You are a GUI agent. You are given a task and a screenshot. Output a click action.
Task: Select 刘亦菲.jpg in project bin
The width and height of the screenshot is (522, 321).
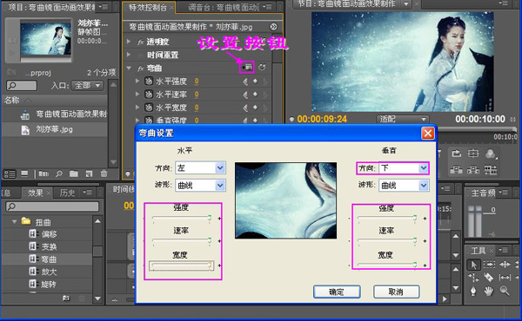[x=55, y=129]
